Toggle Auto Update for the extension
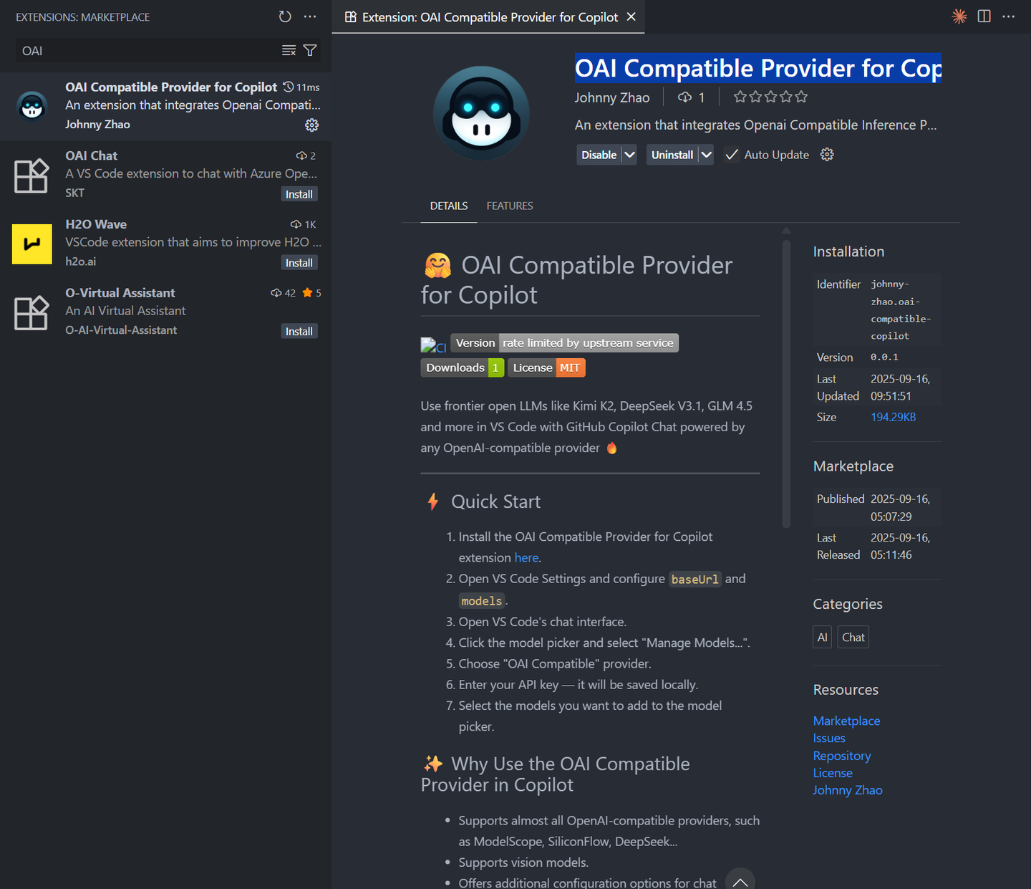The image size is (1031, 889). 732,154
